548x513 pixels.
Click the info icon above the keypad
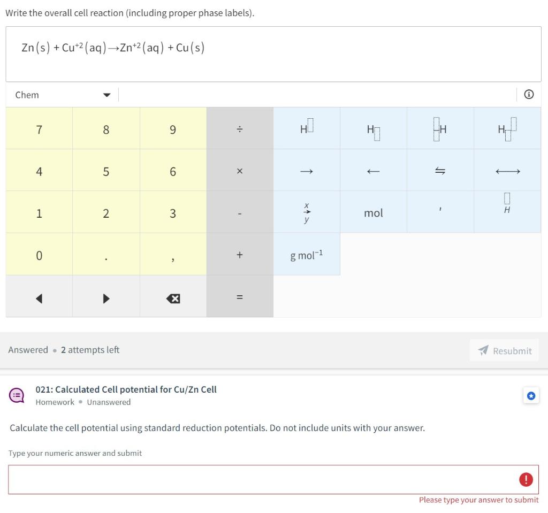(529, 94)
